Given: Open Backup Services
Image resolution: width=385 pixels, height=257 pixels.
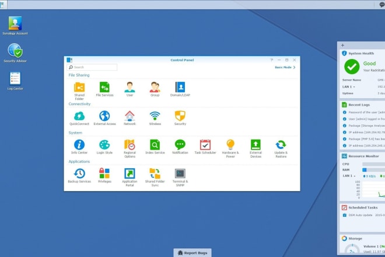Looking at the screenshot, I should click(79, 176).
